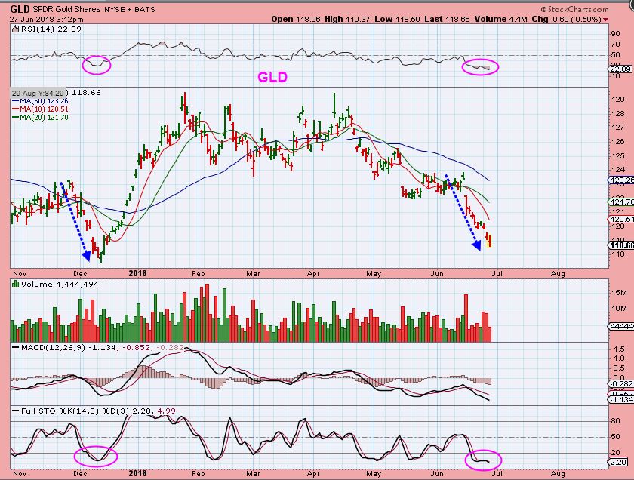This screenshot has height=480, width=634.
Task: Click the 126 level on the price axis
Action: 618,142
